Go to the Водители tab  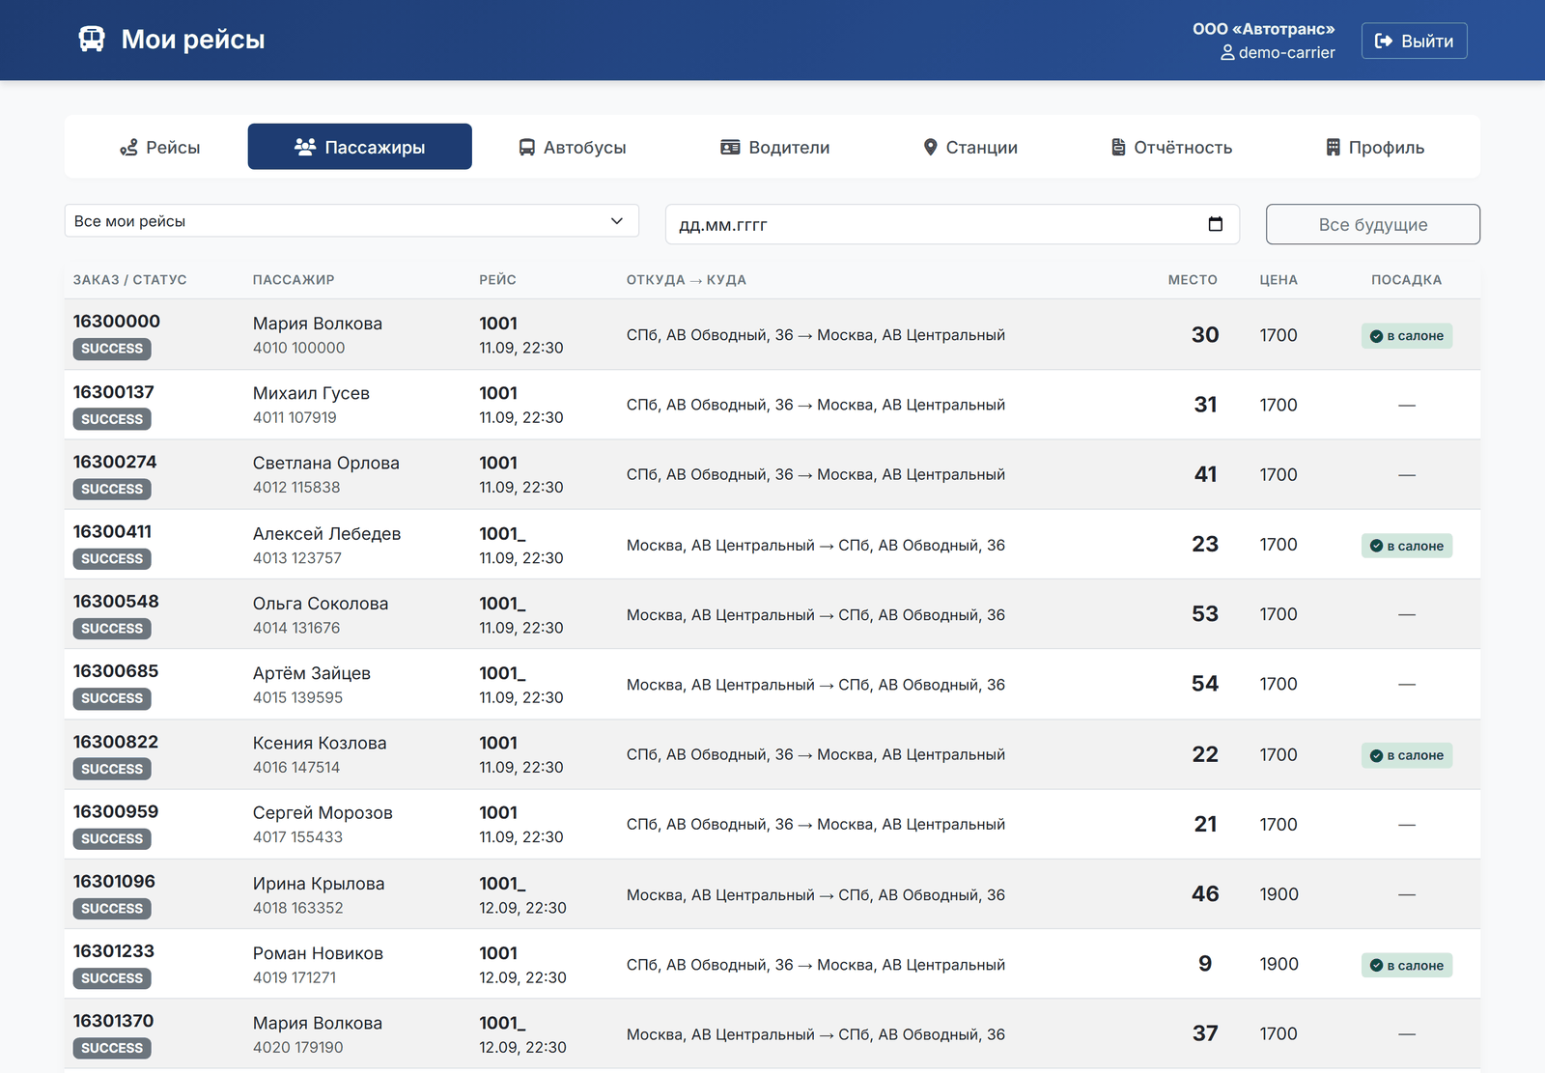coord(775,147)
